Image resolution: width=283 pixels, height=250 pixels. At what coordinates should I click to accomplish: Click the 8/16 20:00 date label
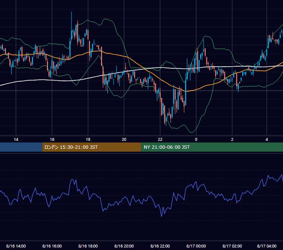coord(124,246)
